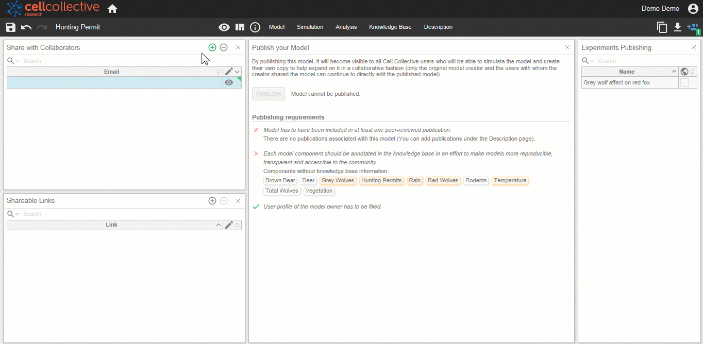
Task: Click the eye view icon in the toolbar
Action: point(224,27)
